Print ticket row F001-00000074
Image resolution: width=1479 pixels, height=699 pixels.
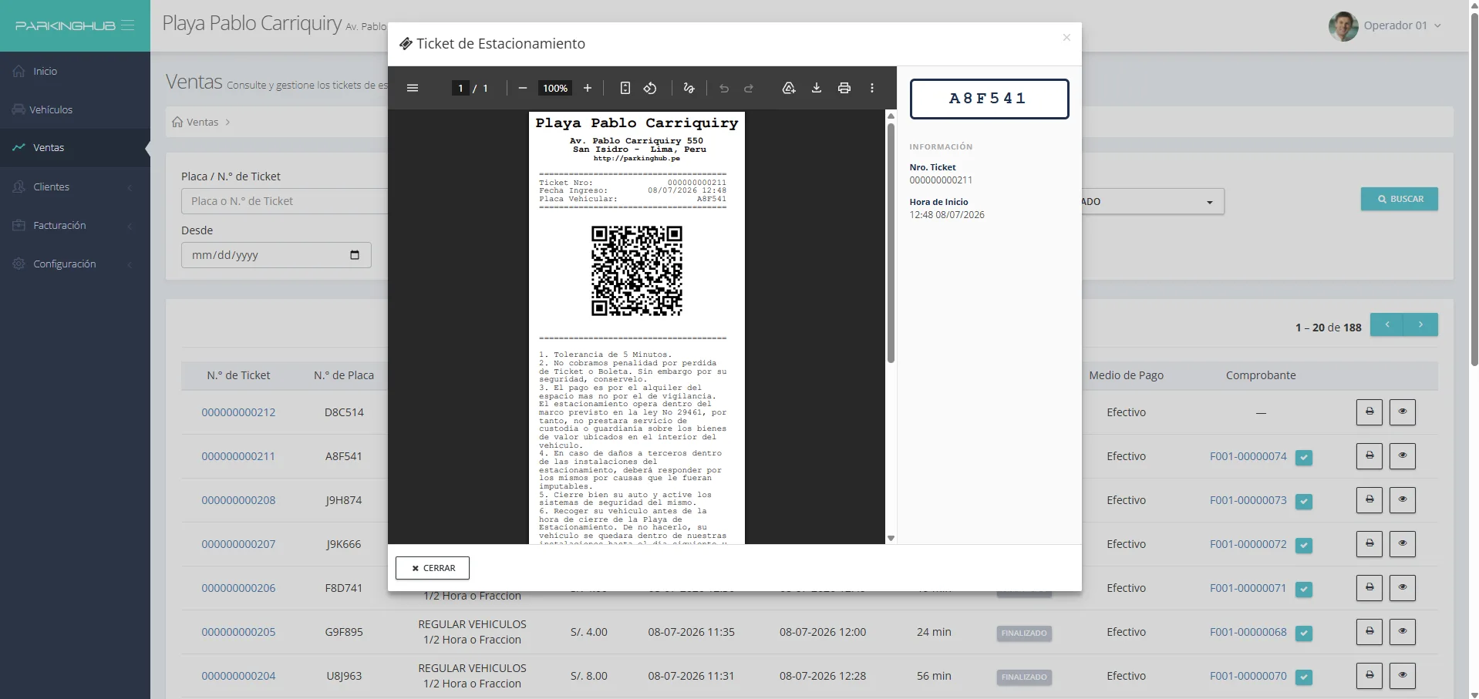pos(1370,456)
